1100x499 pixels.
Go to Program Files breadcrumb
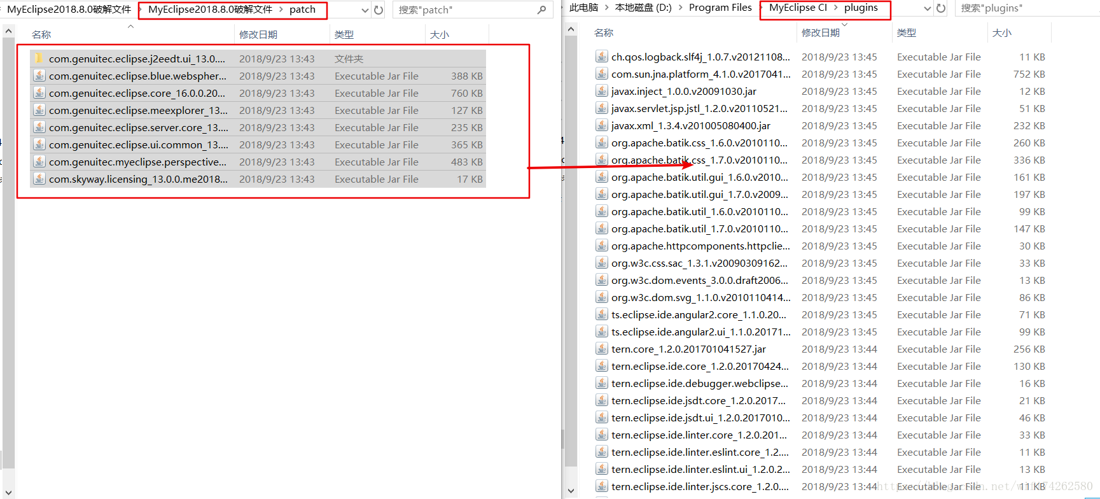pos(720,8)
